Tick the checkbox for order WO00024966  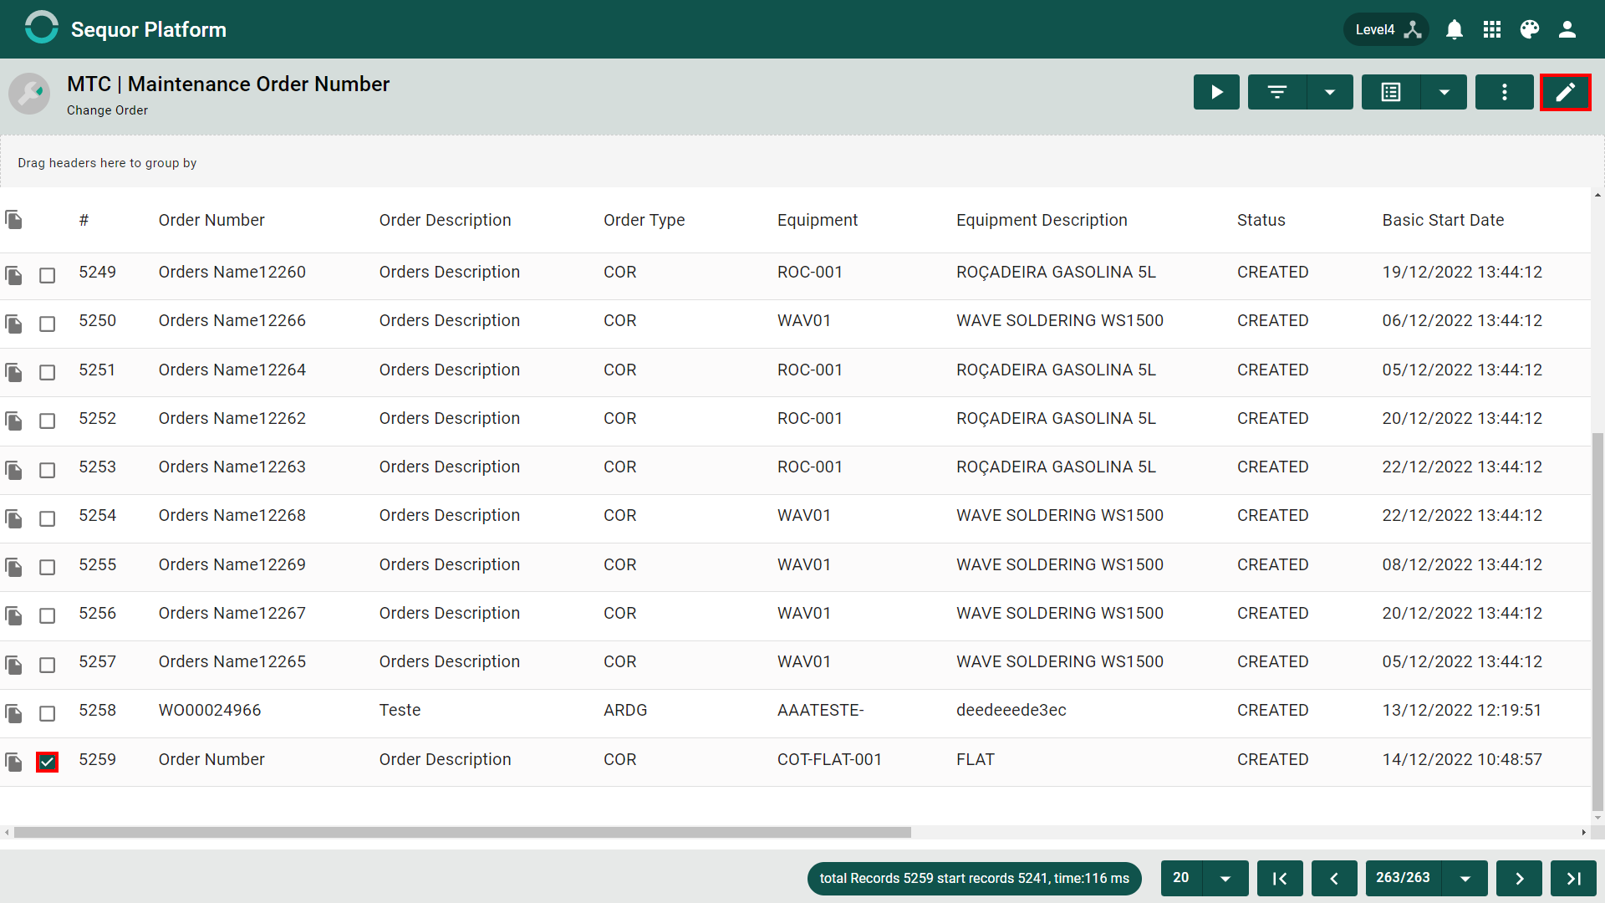[x=47, y=713]
